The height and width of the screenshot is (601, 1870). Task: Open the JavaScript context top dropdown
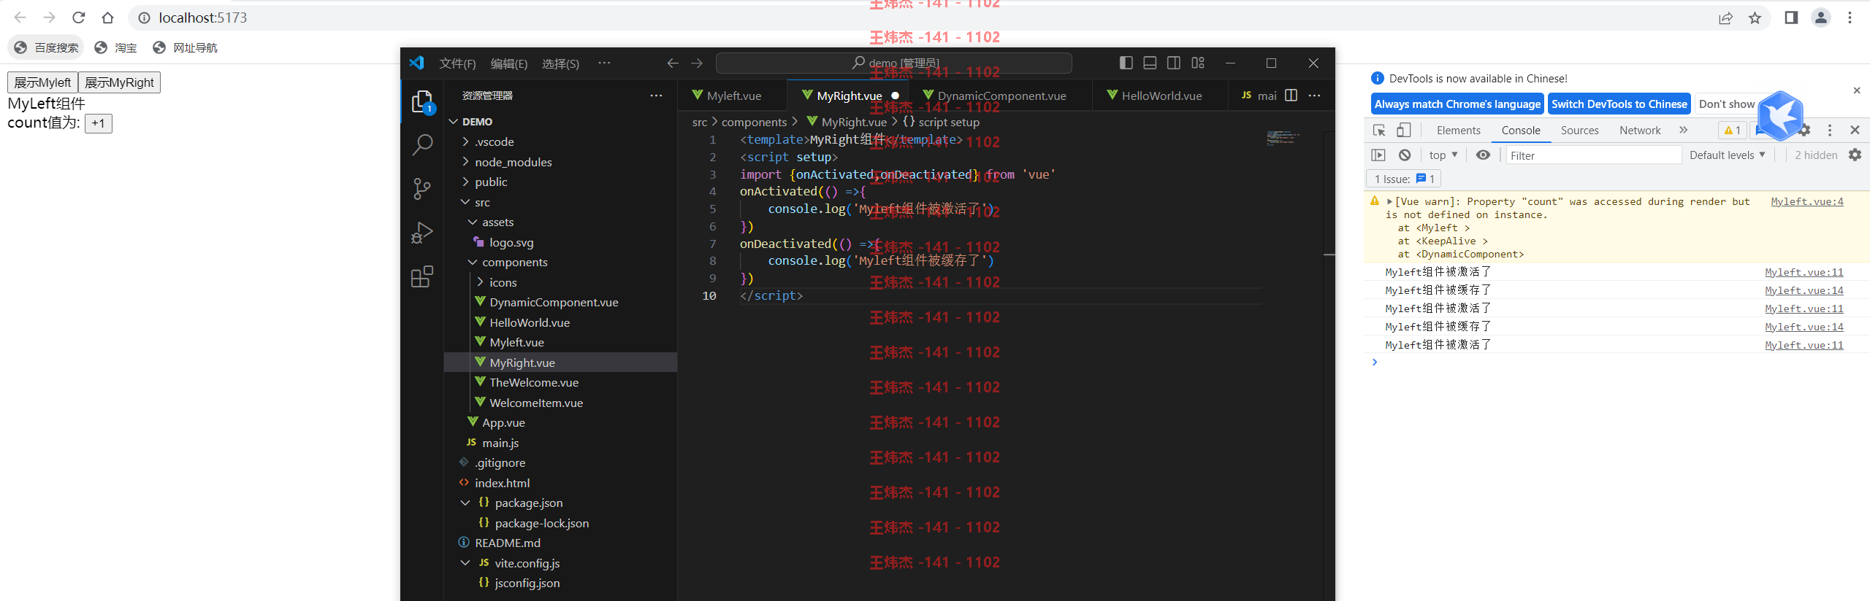[x=1443, y=155]
